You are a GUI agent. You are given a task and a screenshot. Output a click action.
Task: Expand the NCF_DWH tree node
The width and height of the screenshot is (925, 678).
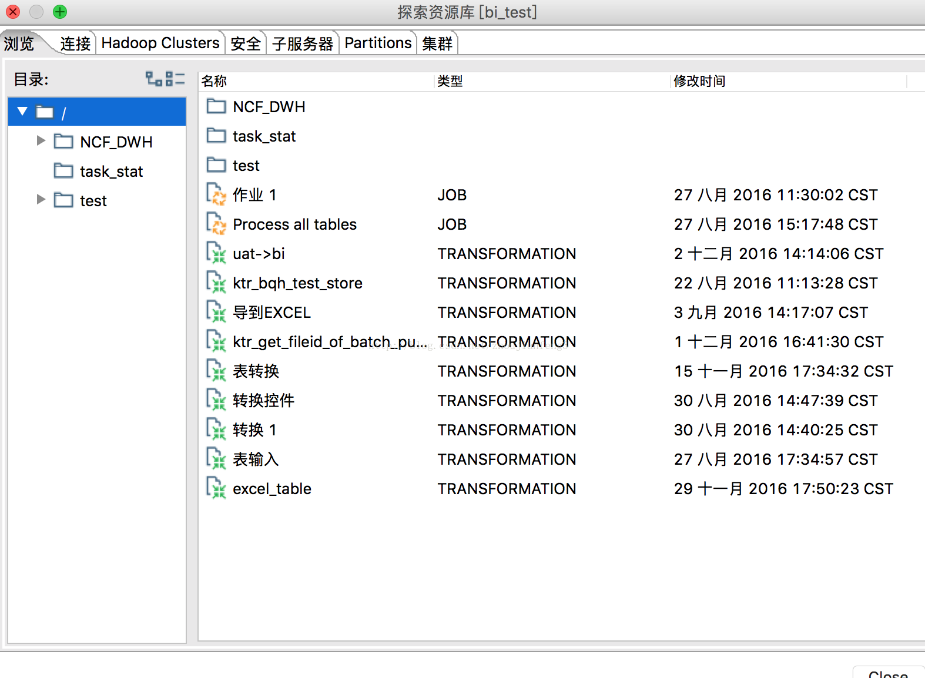click(41, 140)
